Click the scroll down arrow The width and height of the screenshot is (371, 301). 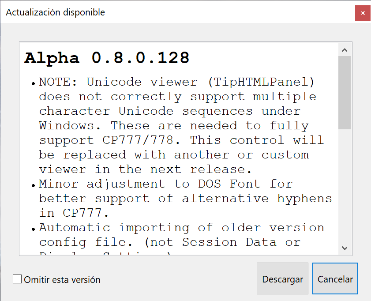tap(345, 248)
